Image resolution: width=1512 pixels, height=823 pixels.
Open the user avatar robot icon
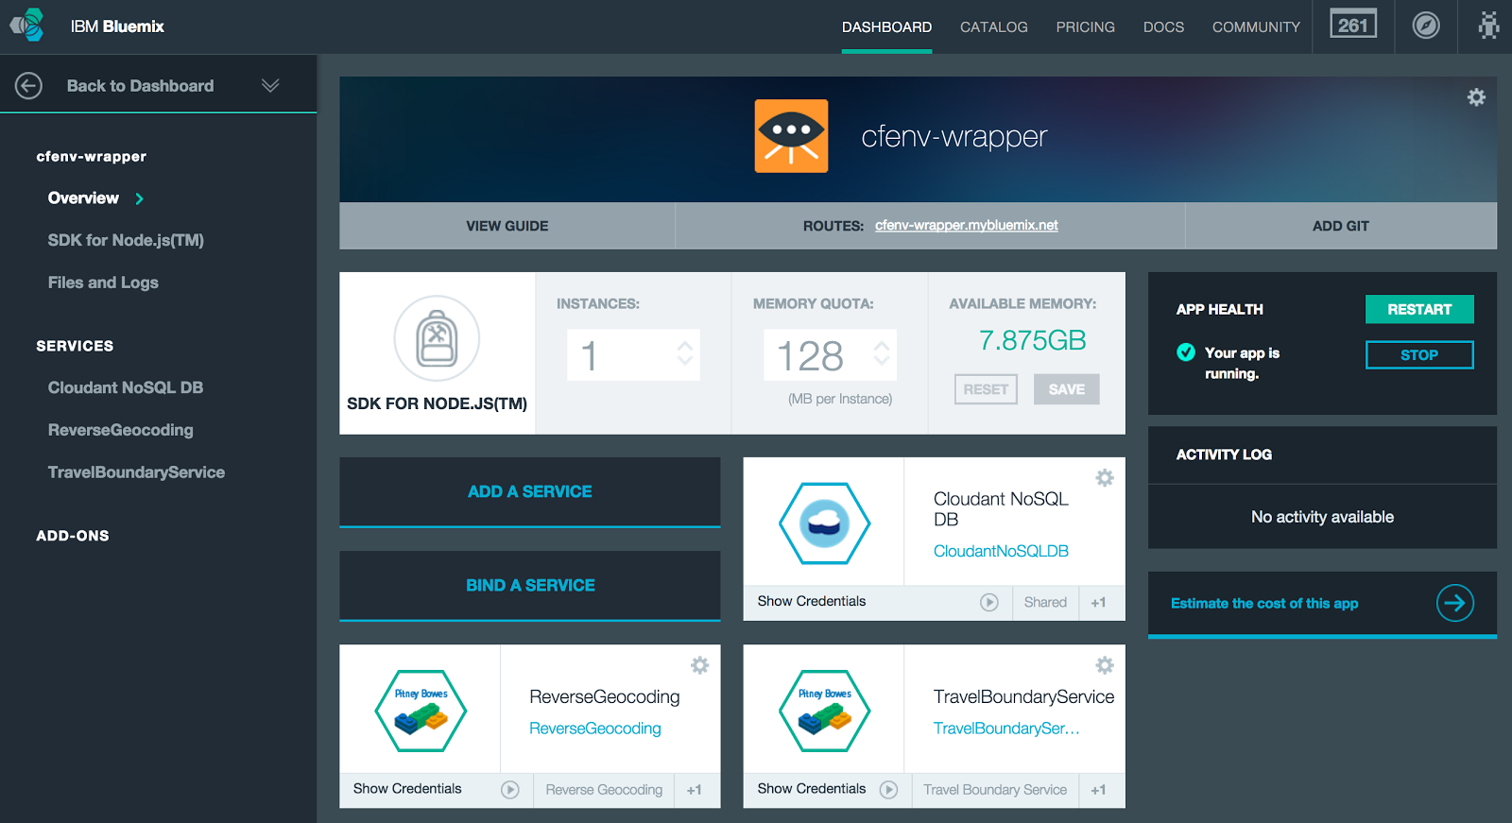(x=1489, y=26)
